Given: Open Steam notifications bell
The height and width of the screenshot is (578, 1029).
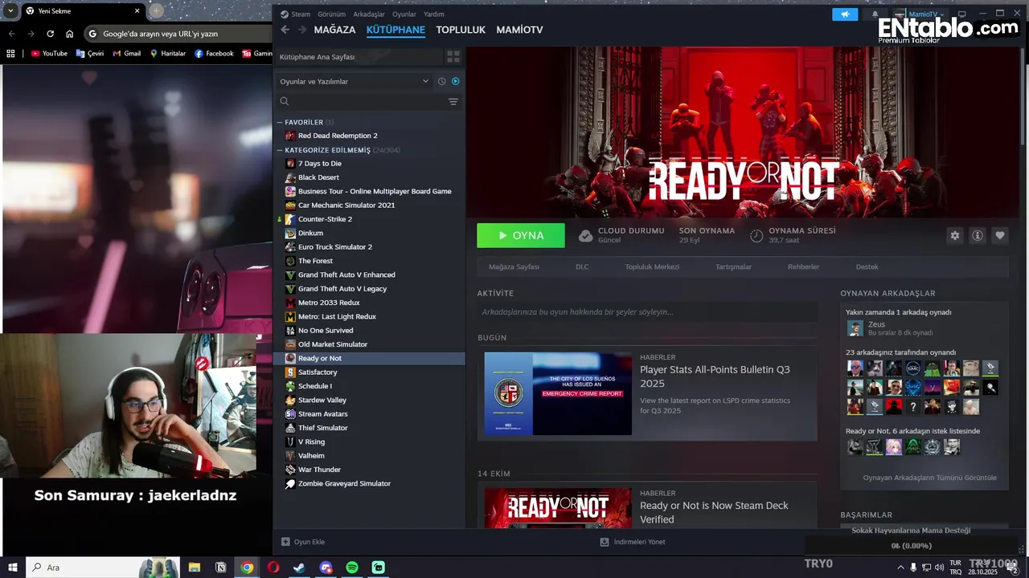Looking at the screenshot, I should point(875,14).
